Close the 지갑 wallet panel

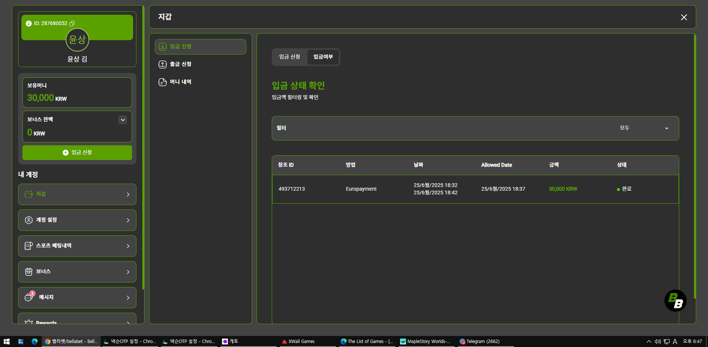tap(684, 17)
